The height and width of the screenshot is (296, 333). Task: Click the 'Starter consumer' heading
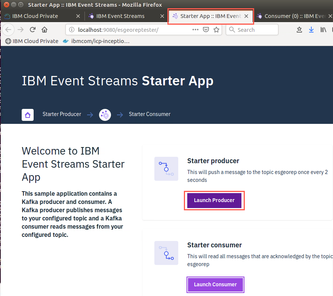[x=215, y=245]
